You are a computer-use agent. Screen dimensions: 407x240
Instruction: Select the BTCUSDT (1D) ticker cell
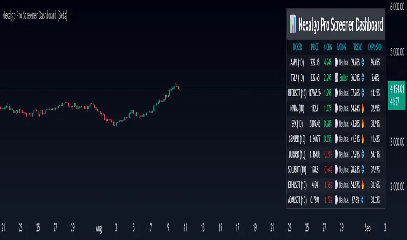coord(297,93)
